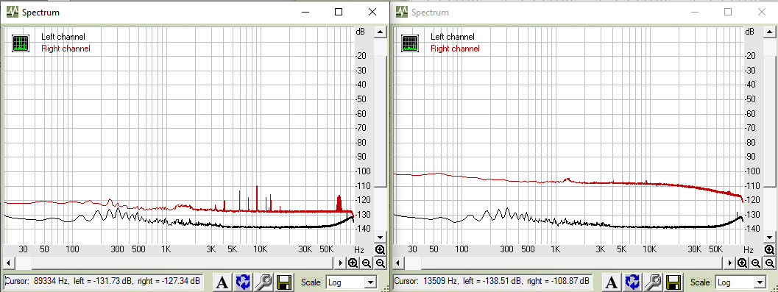Click vertical scrollbar down arrow in right Spectrum window

tap(769, 238)
